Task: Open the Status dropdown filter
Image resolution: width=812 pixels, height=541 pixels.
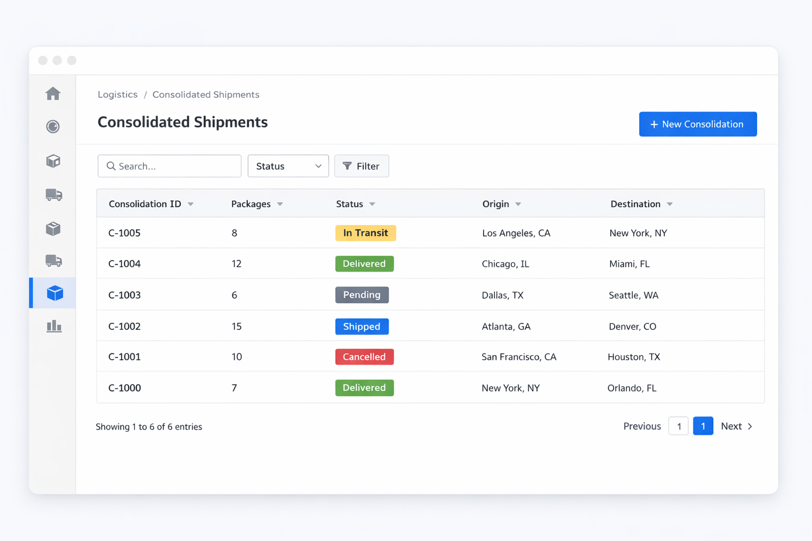Action: click(x=288, y=166)
